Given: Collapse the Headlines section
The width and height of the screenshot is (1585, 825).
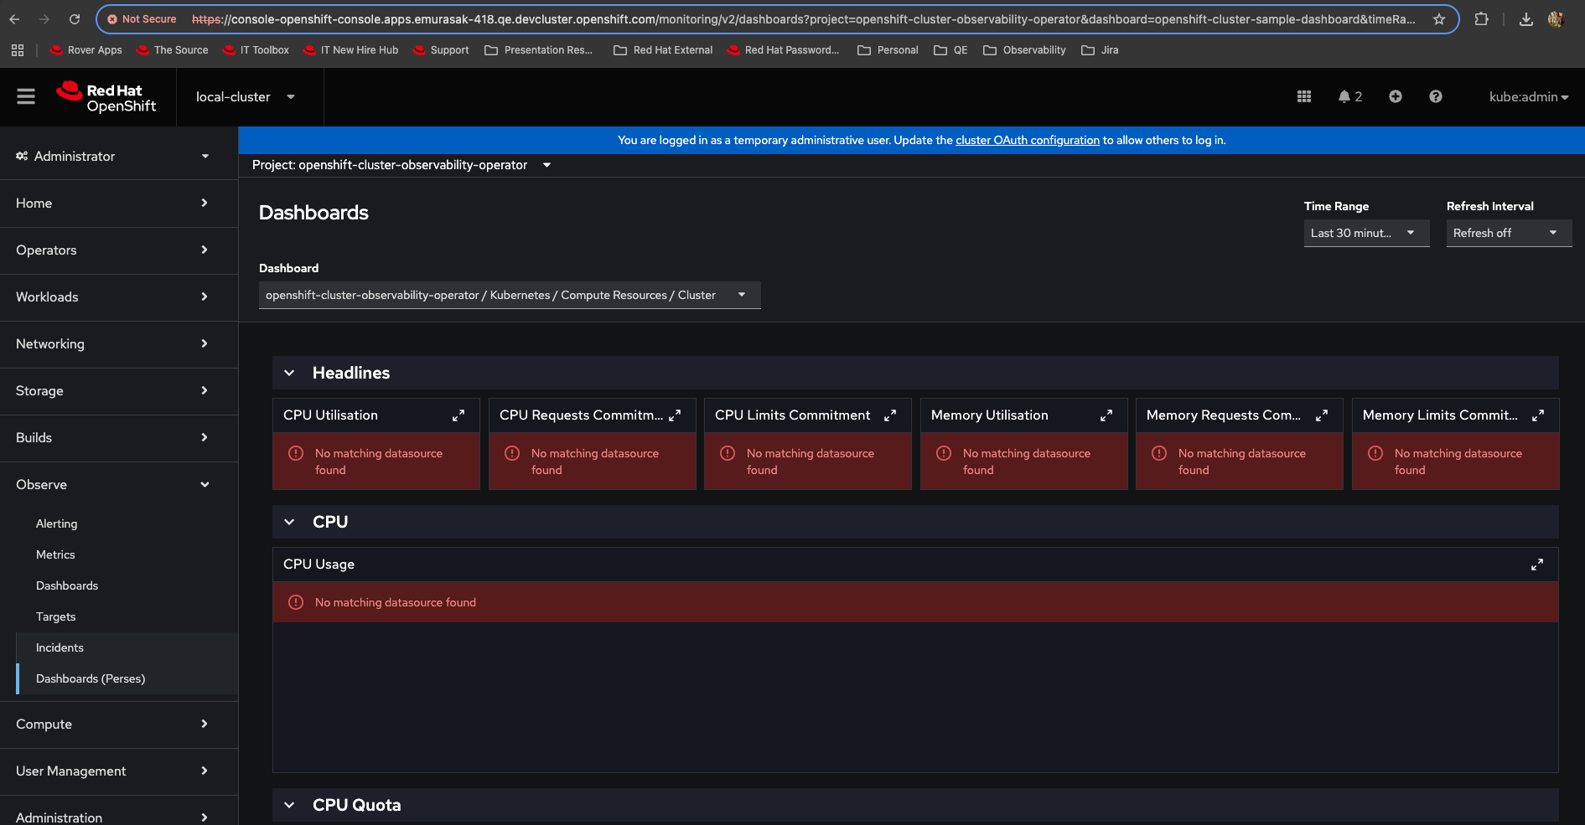Looking at the screenshot, I should [x=289, y=373].
